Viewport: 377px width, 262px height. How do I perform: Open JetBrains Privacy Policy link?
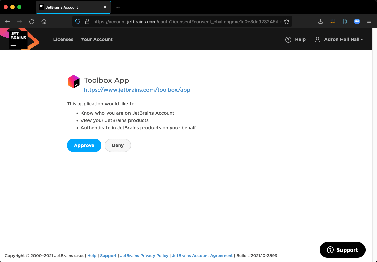coord(144,256)
